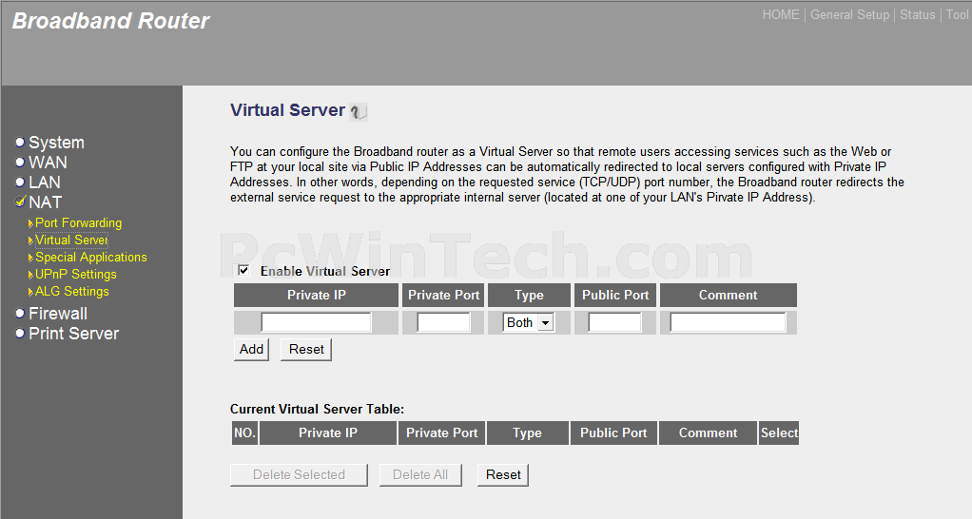Click Reset button next to Add
This screenshot has height=519, width=972.
[306, 349]
